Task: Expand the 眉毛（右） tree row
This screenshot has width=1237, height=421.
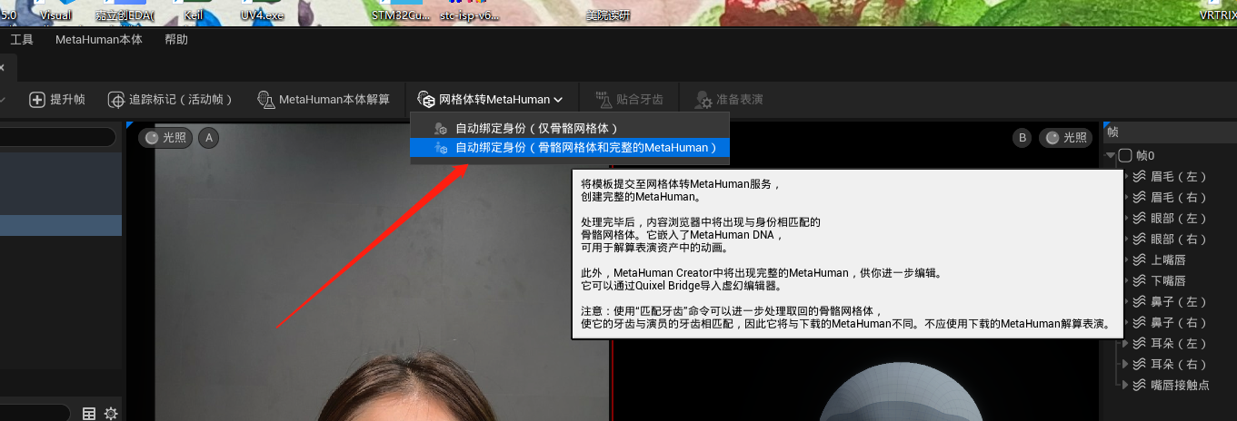Action: point(1127,197)
